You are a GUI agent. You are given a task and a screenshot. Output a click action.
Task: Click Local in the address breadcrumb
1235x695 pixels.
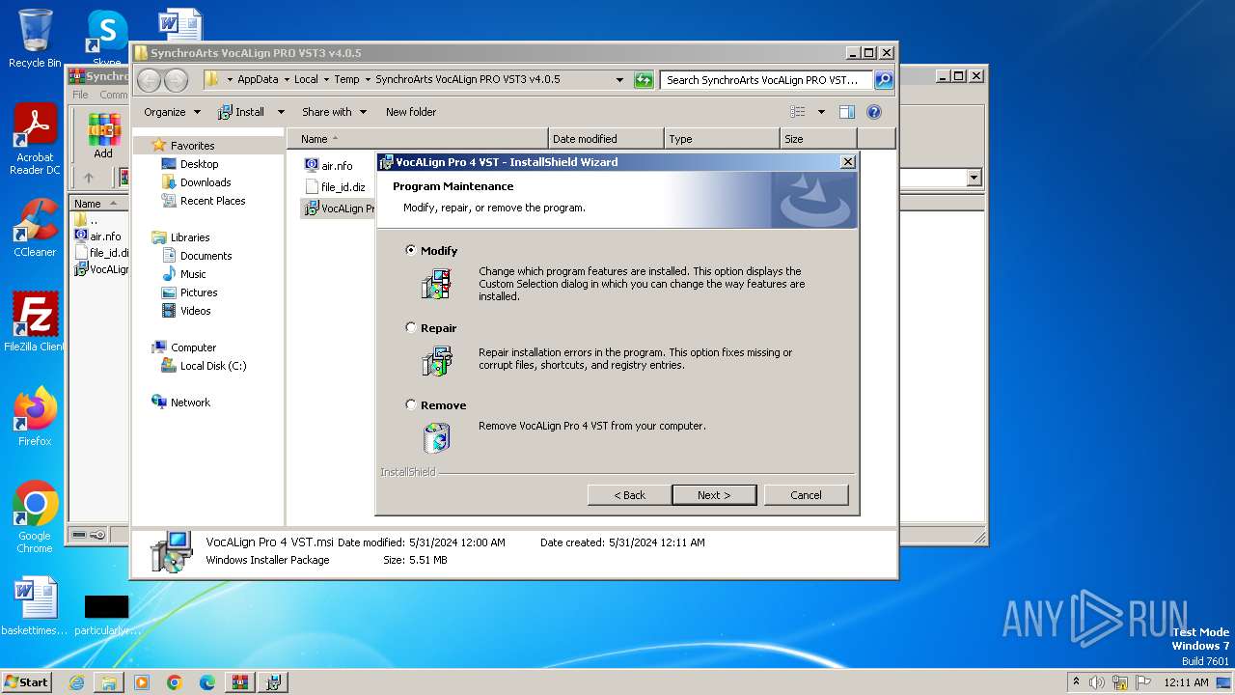point(306,80)
